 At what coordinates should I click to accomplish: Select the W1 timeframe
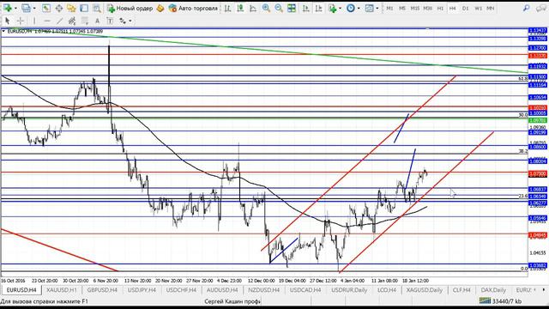[x=479, y=8]
